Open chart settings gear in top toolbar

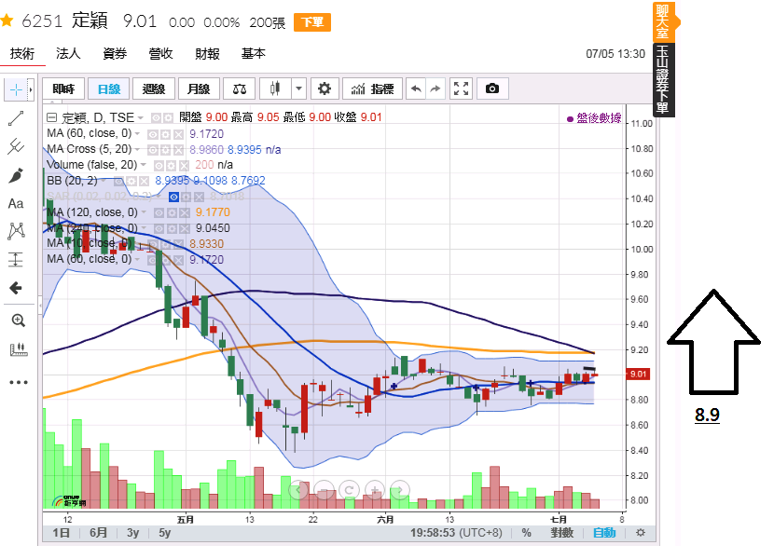pyautogui.click(x=324, y=89)
